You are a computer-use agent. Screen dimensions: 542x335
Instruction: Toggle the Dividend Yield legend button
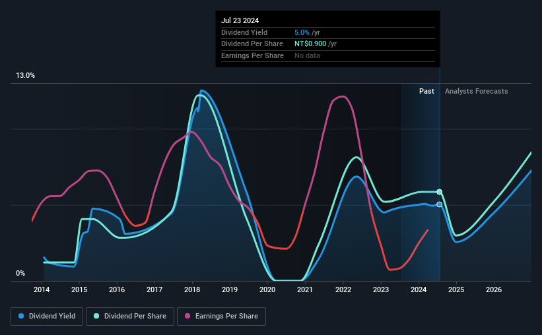(47, 317)
